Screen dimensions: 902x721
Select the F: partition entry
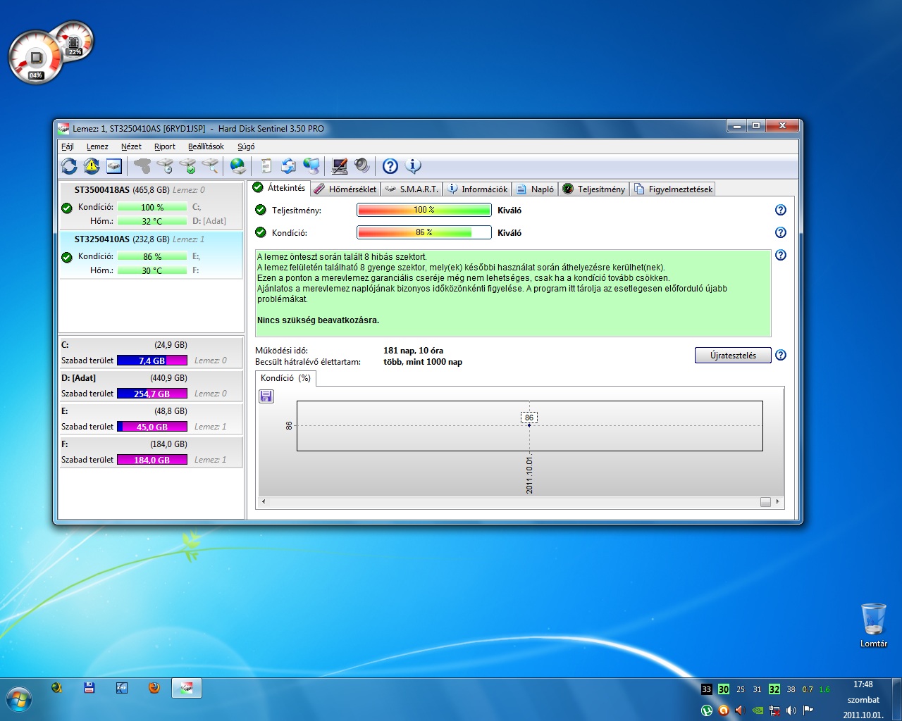pyautogui.click(x=151, y=452)
